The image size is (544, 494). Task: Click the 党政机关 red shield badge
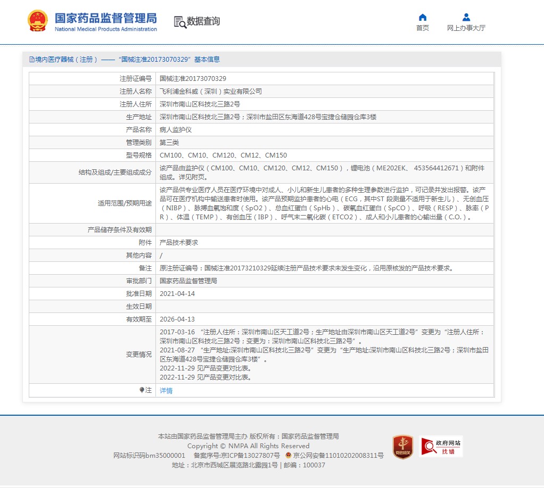(x=403, y=447)
